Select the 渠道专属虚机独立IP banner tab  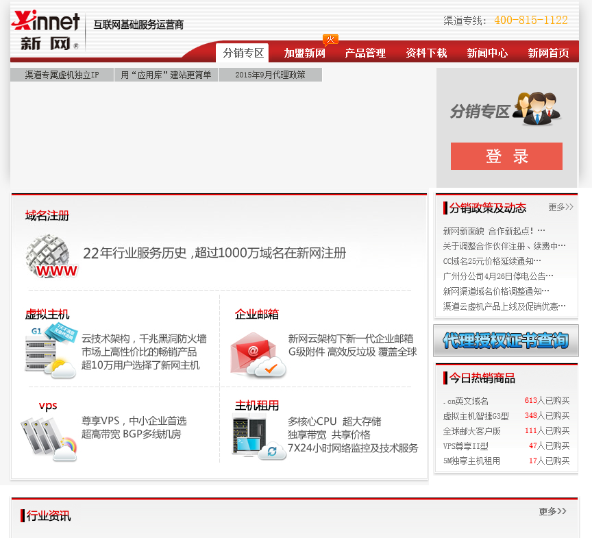[x=62, y=75]
